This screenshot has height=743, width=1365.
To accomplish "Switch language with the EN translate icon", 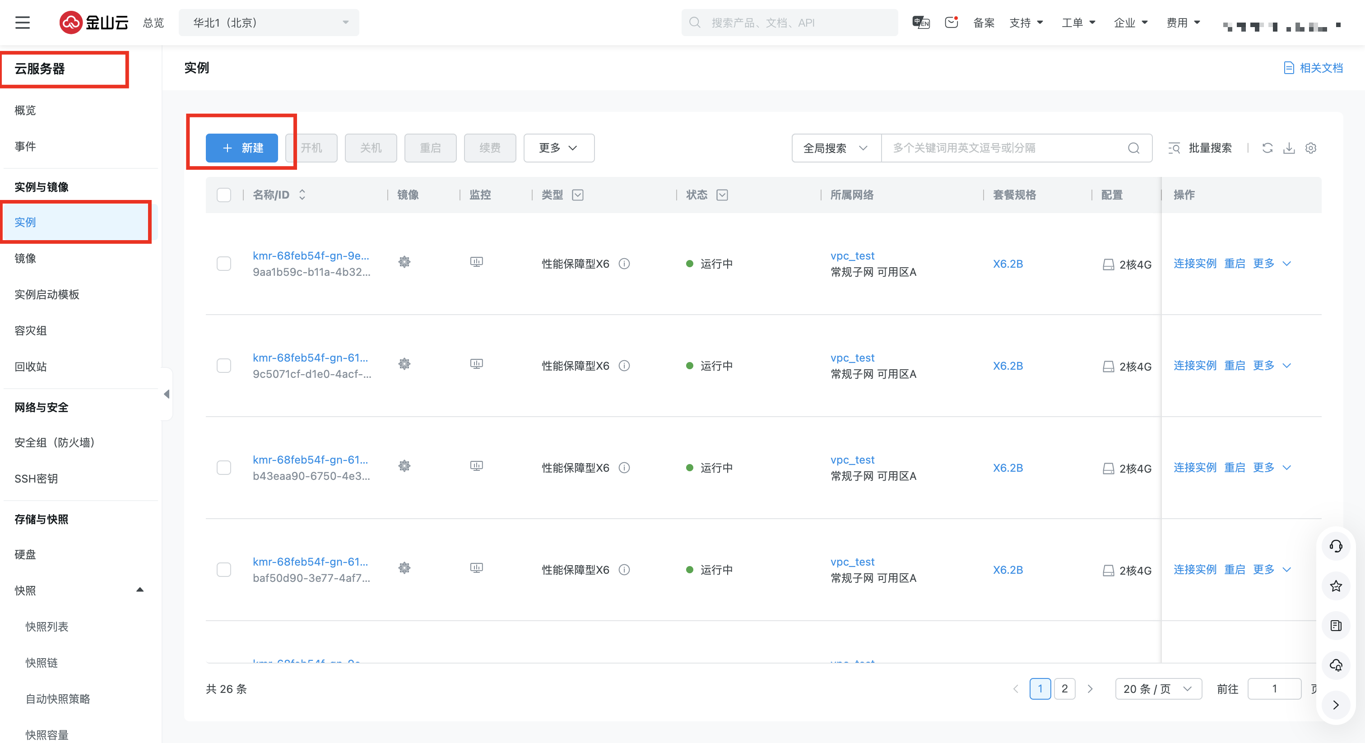I will [921, 22].
